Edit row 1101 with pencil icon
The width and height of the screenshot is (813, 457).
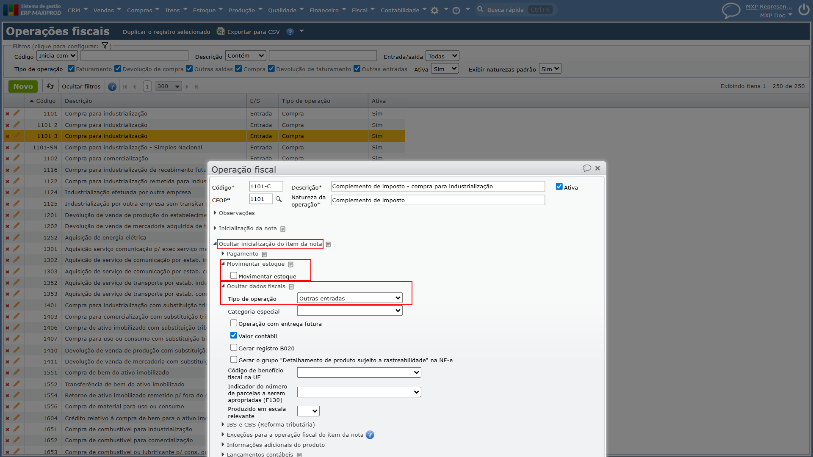pos(16,113)
